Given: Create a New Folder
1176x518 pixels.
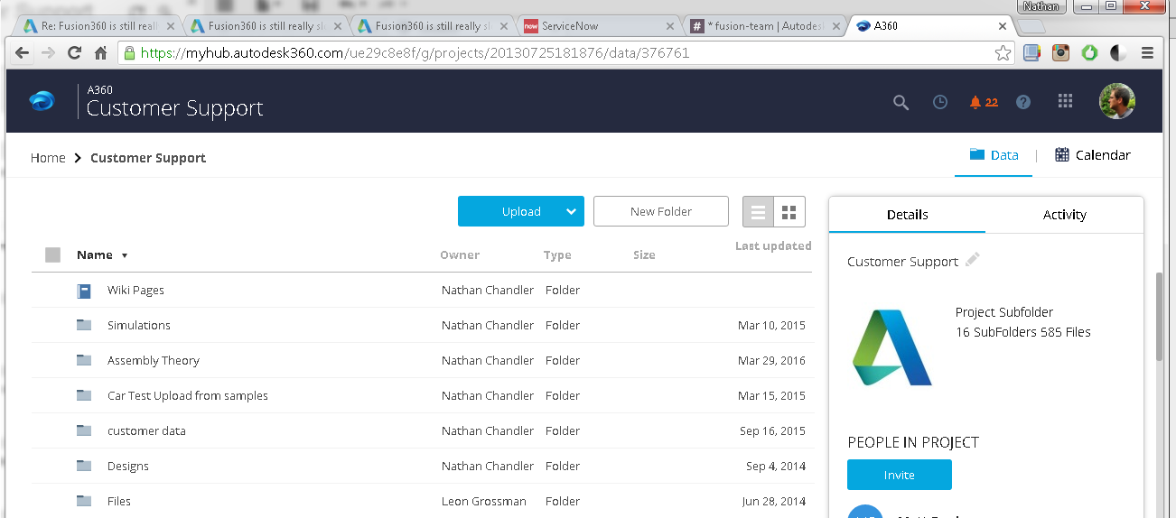Looking at the screenshot, I should [x=661, y=211].
